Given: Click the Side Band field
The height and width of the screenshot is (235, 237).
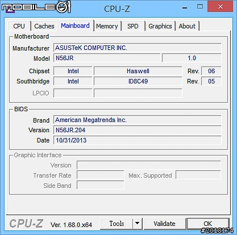Looking at the screenshot, I should [101, 185].
